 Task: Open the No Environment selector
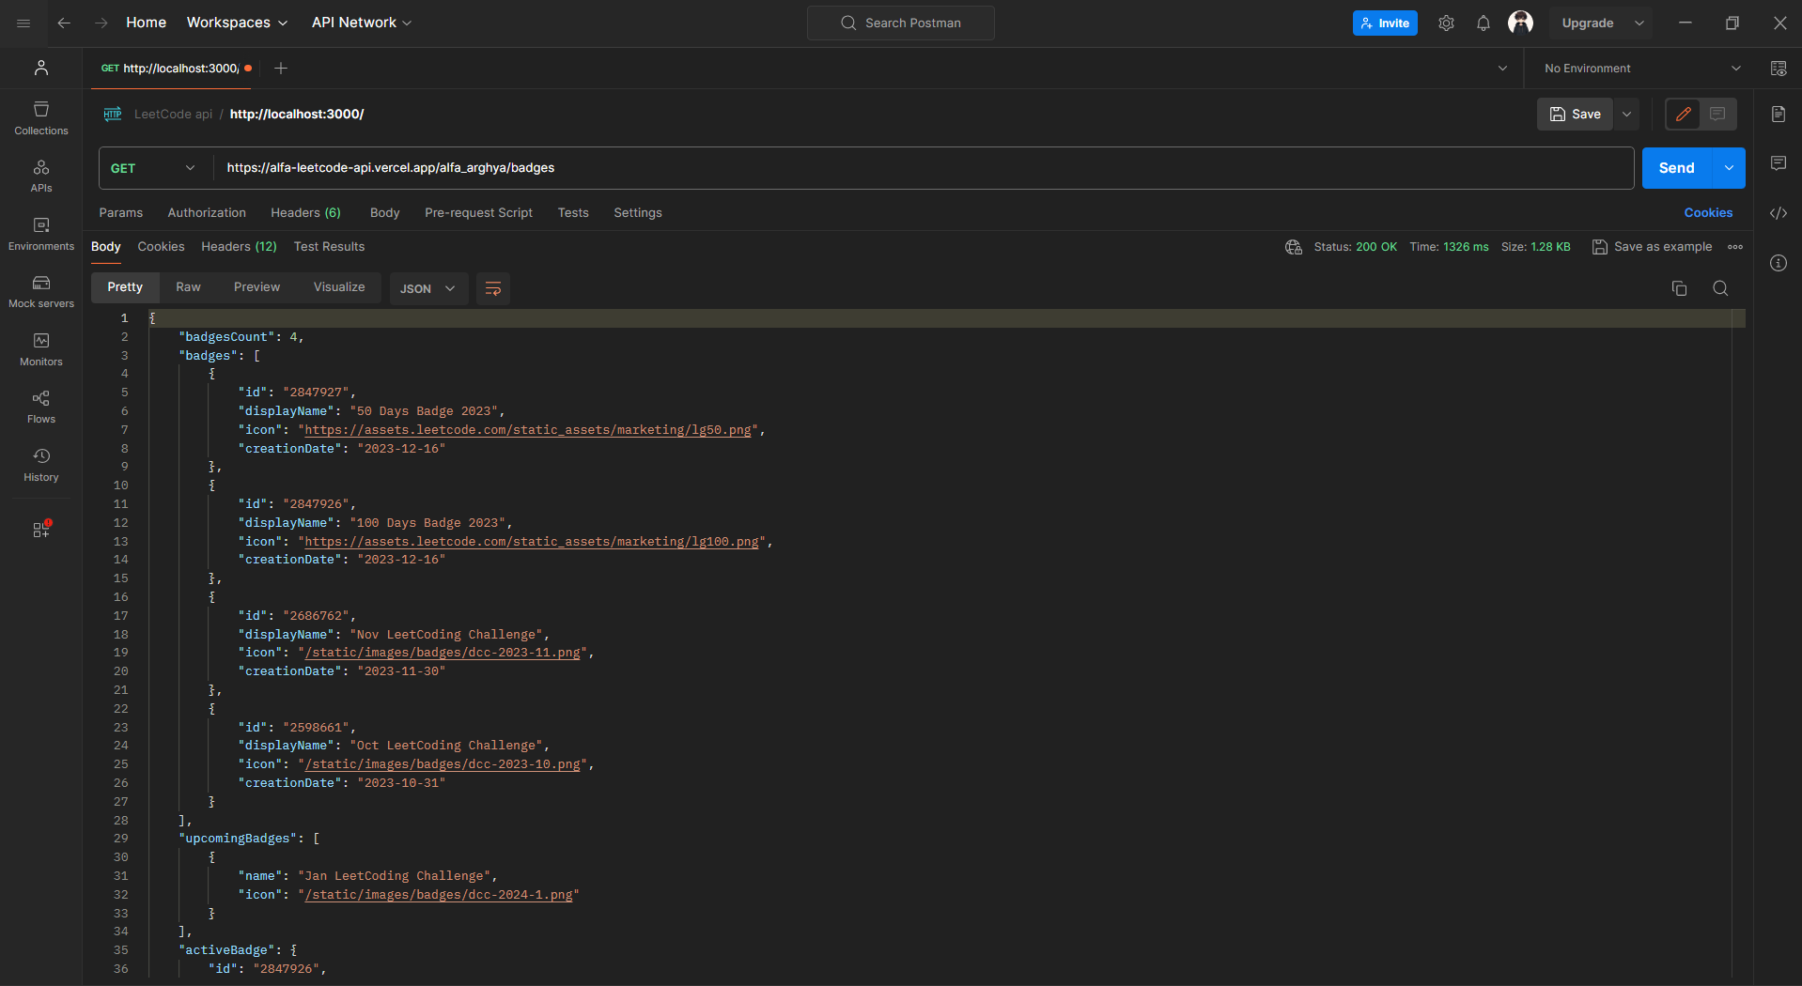tap(1640, 69)
